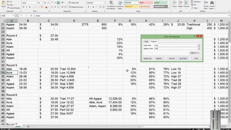Click the Find All button

point(172,58)
